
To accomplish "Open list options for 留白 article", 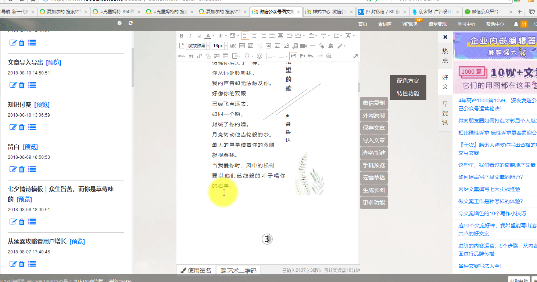I will (x=32, y=169).
